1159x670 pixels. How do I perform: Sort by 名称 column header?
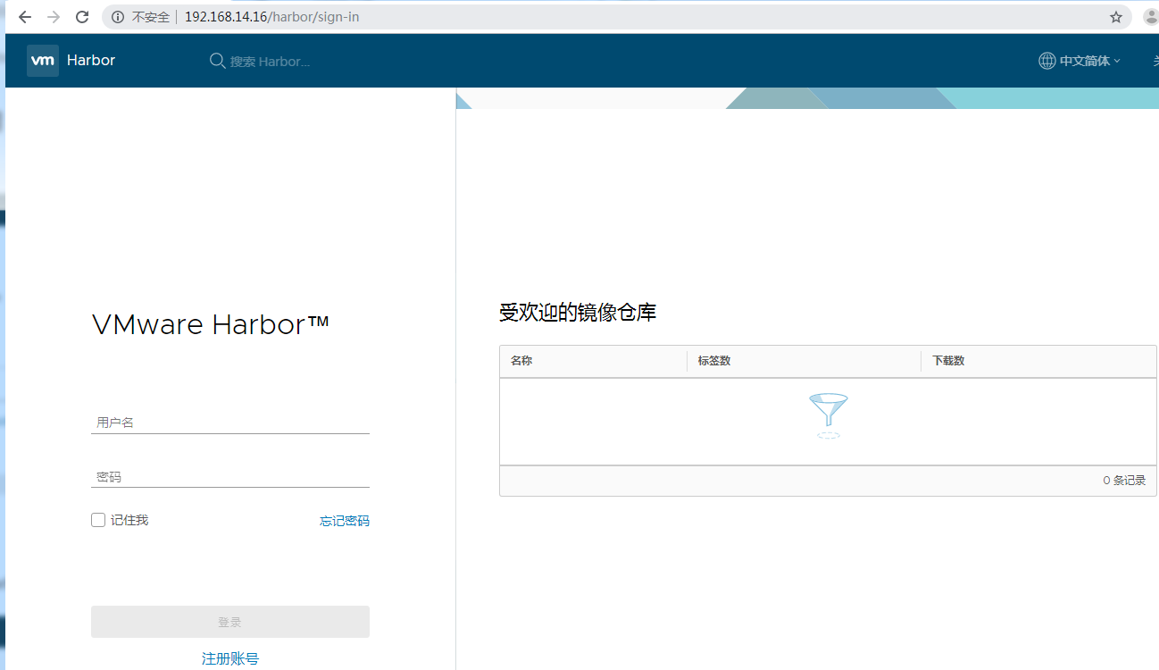point(521,361)
